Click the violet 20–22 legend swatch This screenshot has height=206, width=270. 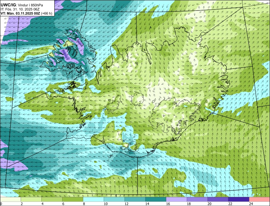point(218,199)
